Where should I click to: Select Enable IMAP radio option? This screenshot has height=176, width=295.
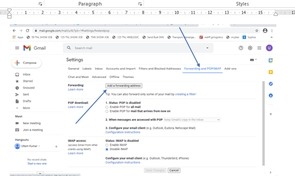point(107,145)
